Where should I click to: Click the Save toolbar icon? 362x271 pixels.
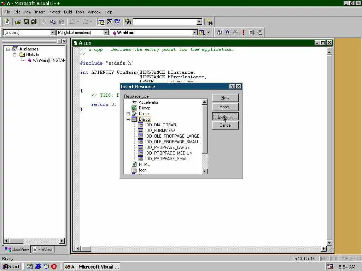[x=26, y=22]
